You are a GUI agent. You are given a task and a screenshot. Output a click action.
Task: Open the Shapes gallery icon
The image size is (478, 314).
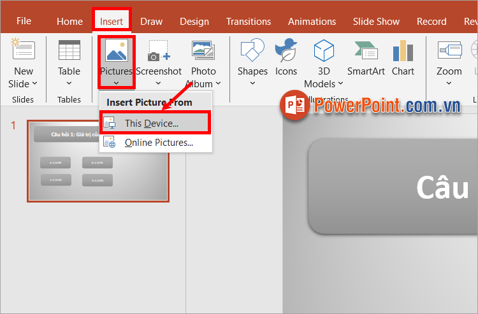tap(252, 50)
